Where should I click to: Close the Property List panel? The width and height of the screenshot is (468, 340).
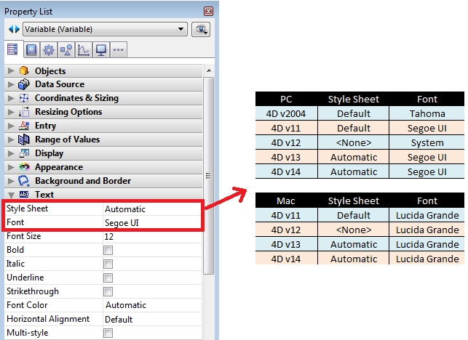[209, 12]
